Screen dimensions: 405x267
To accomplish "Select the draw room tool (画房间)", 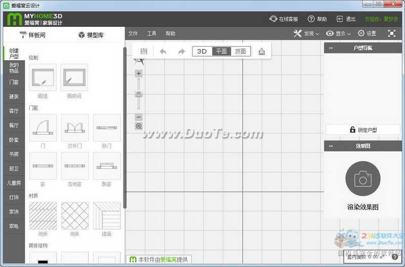I will coord(74,77).
